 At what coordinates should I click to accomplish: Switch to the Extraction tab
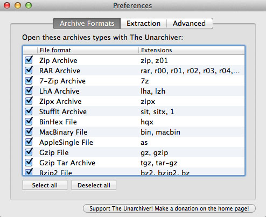pyautogui.click(x=143, y=23)
